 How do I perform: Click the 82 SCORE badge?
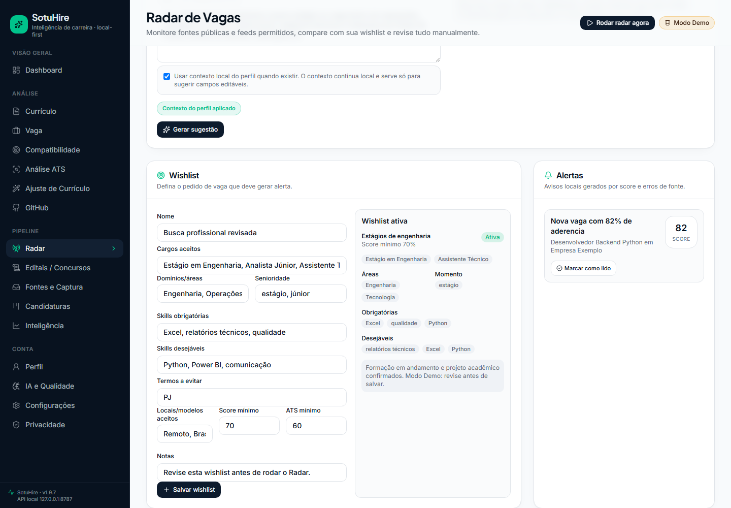[681, 232]
